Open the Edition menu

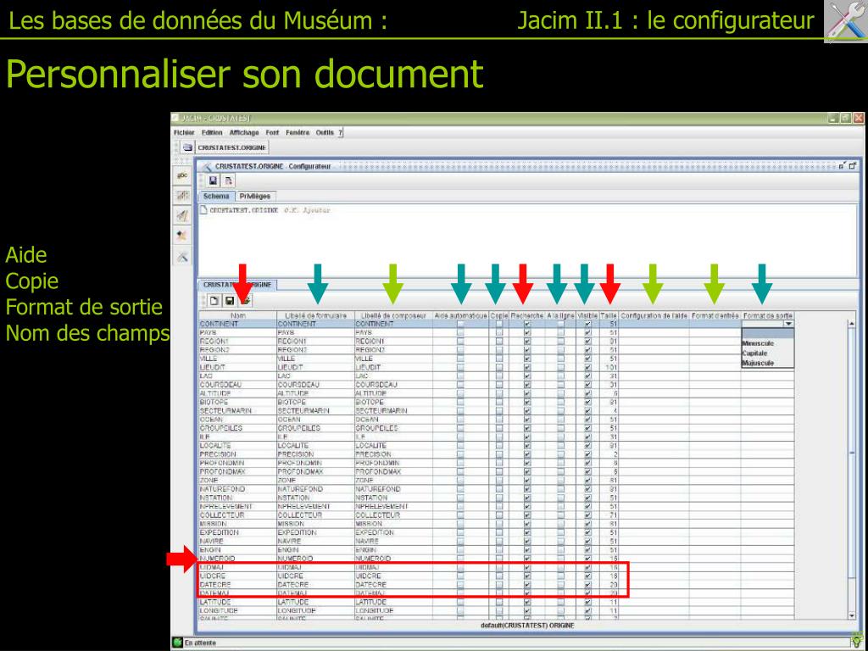211,133
